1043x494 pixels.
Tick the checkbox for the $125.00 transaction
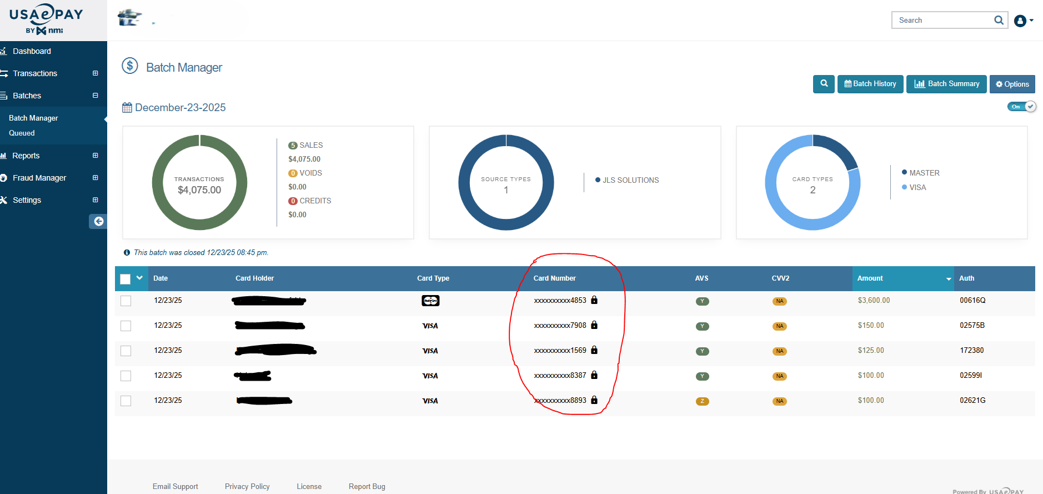(126, 351)
